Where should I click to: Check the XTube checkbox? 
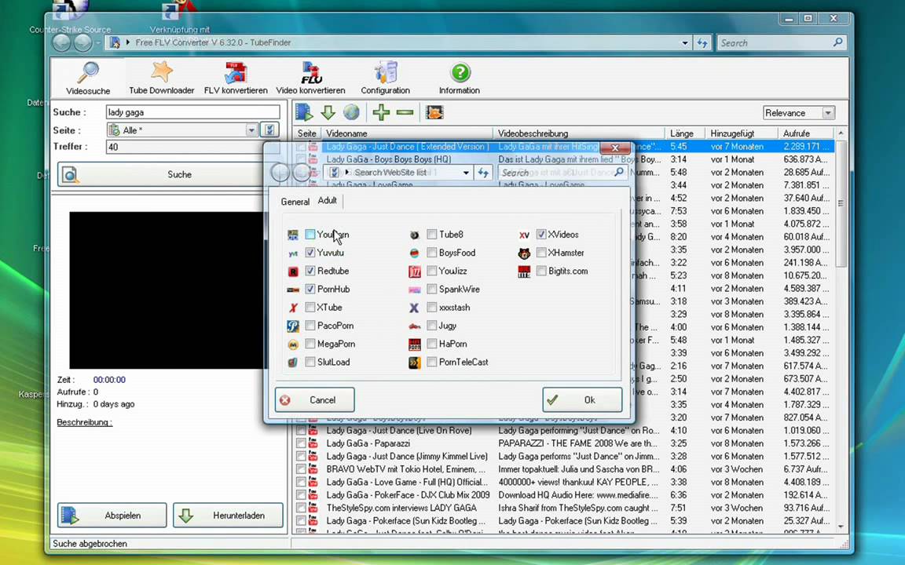[310, 308]
